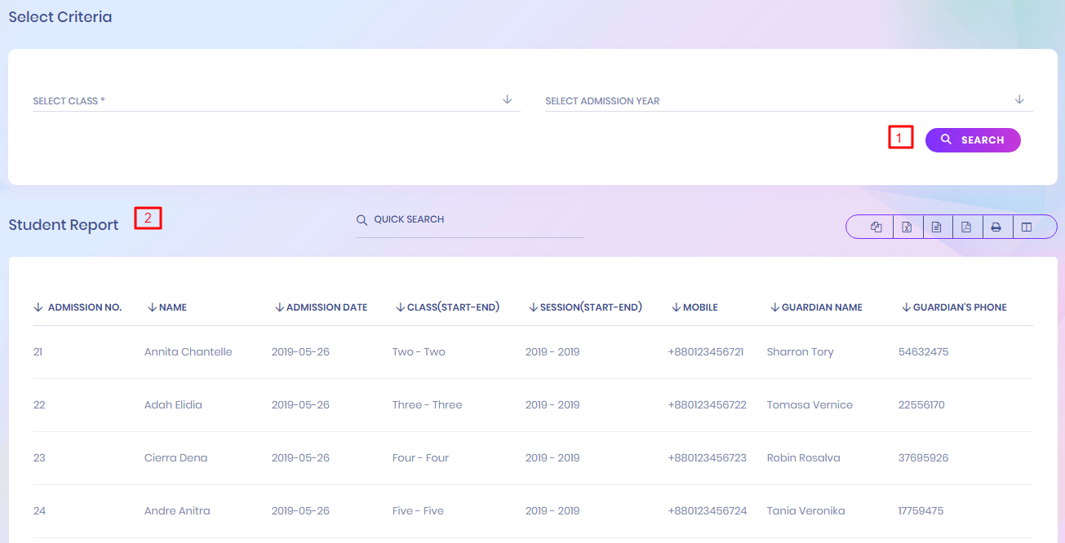Expand the Select Admission Year dropdown
This screenshot has height=543, width=1065.
[788, 100]
